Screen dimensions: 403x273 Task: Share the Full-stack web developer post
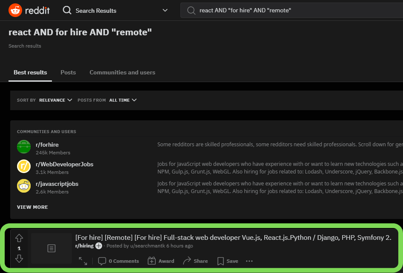[x=195, y=261]
